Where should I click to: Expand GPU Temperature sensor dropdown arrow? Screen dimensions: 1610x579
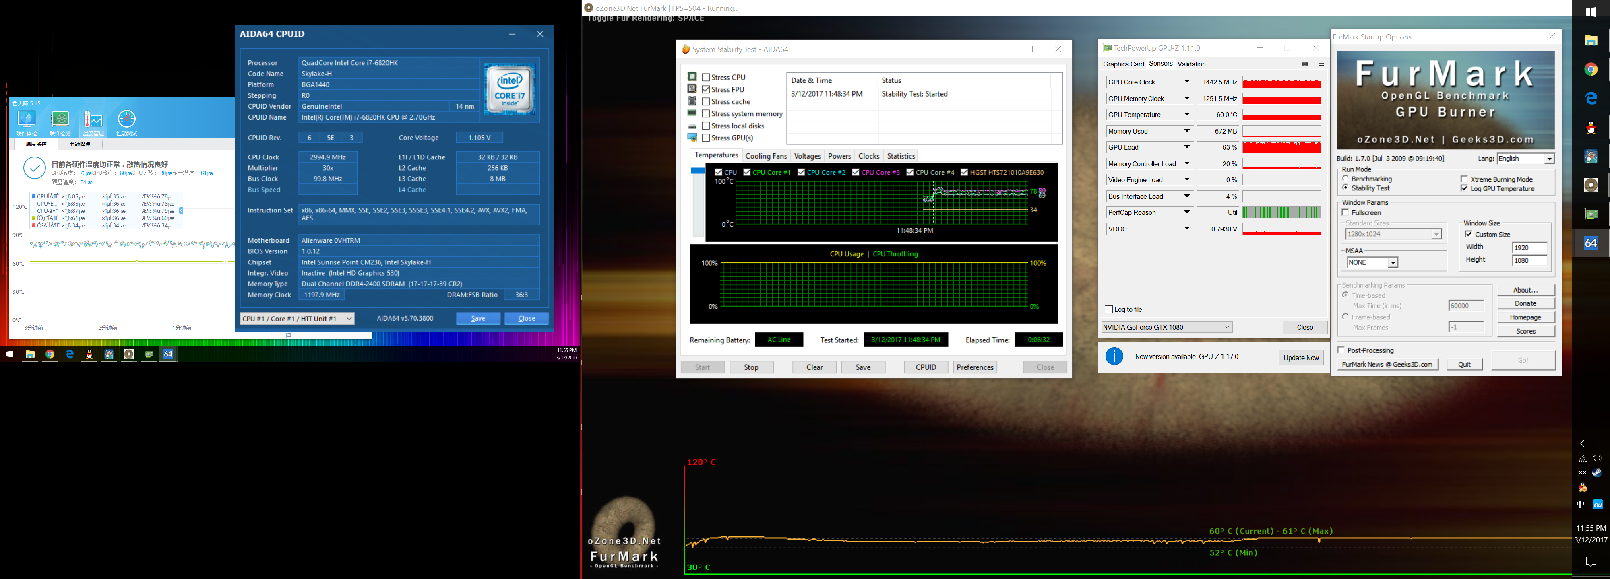pyautogui.click(x=1186, y=115)
